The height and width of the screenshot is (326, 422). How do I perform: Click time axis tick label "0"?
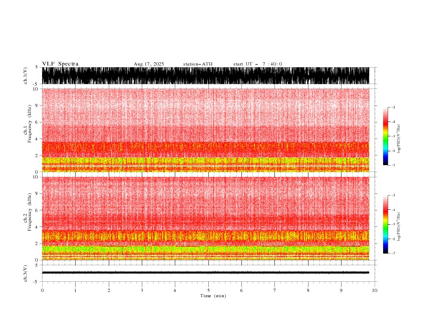pos(42,290)
